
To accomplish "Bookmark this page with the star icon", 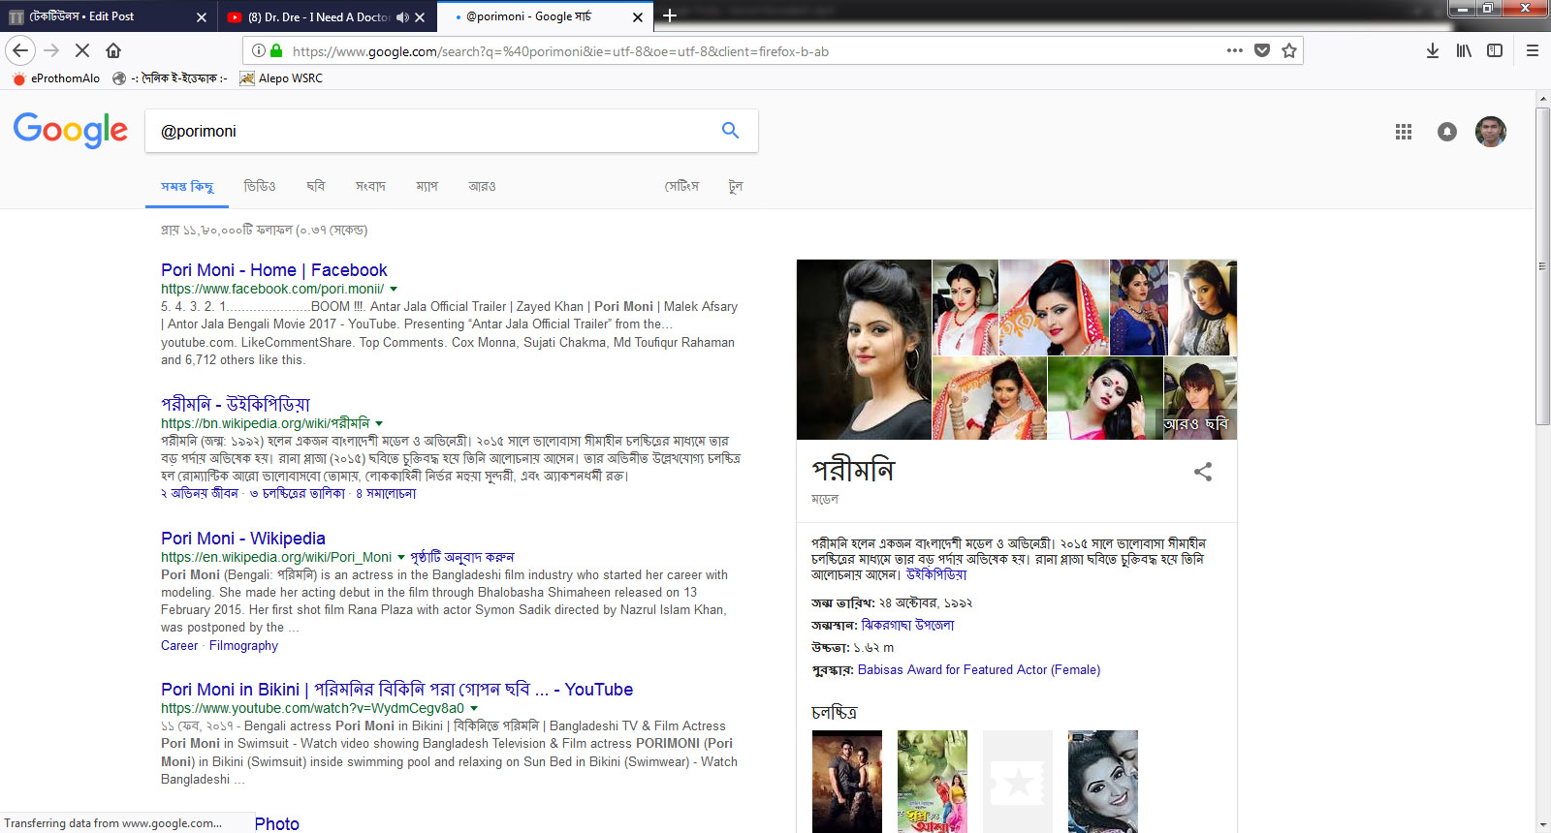I will coord(1288,51).
